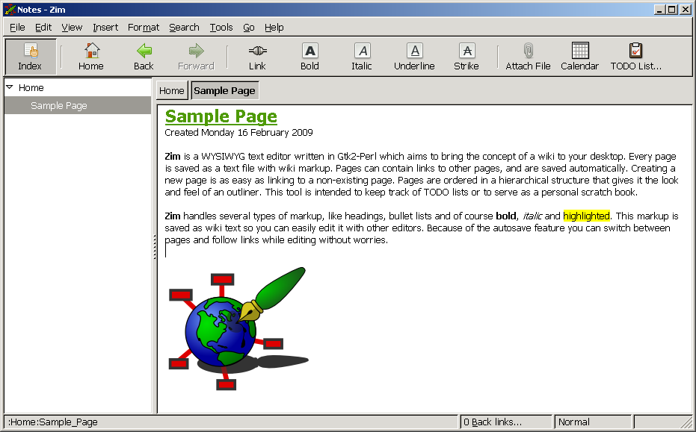Click the Sample Page heading
Screen dimensions: 696x432
221,116
